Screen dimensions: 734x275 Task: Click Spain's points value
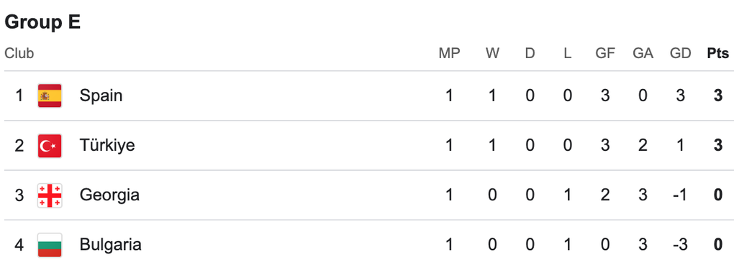718,95
